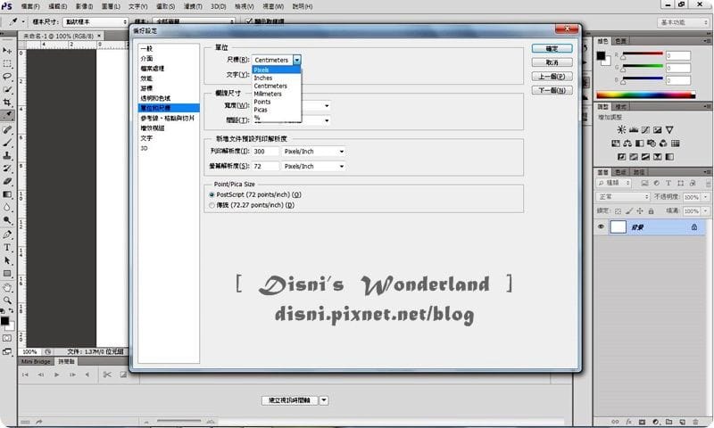Click the green G slider in Color panel

[643, 67]
